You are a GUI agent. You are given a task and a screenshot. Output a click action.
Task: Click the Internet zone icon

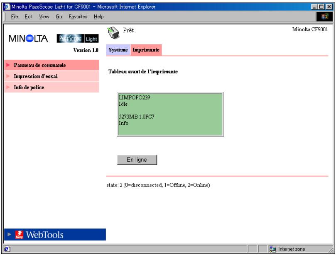click(x=272, y=249)
